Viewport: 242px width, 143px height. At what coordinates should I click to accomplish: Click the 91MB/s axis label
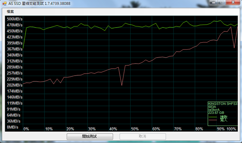[x=14, y=109]
